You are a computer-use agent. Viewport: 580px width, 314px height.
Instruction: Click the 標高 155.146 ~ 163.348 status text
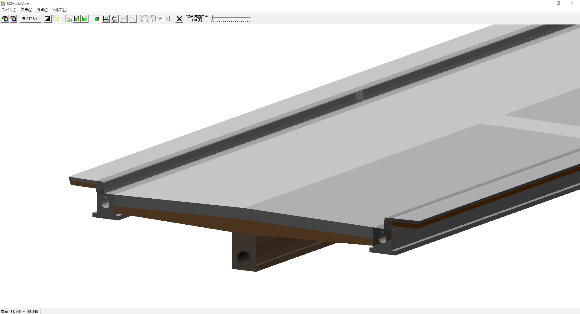pos(19,312)
